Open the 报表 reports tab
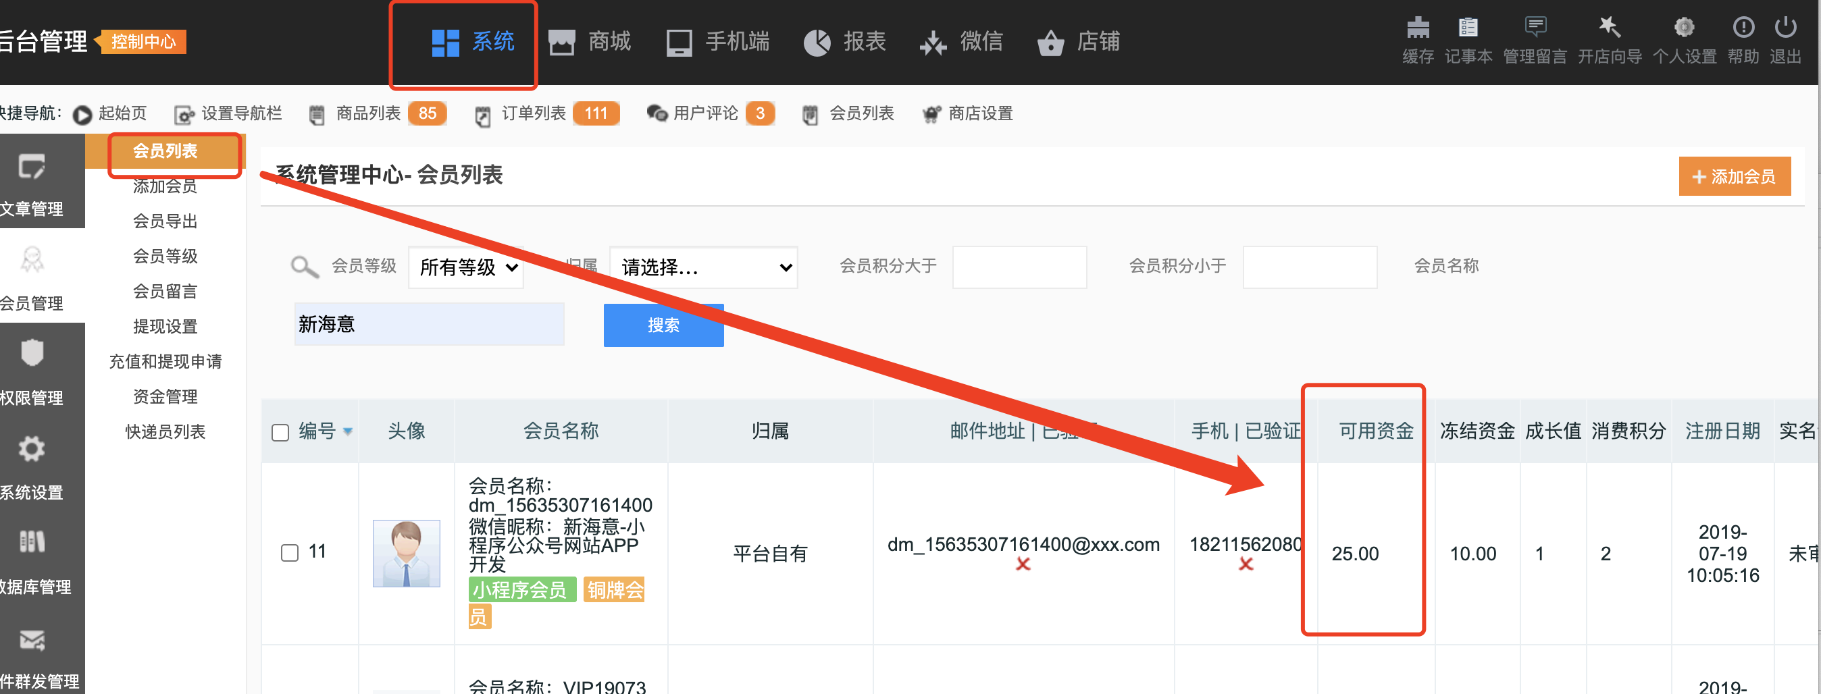 (844, 43)
